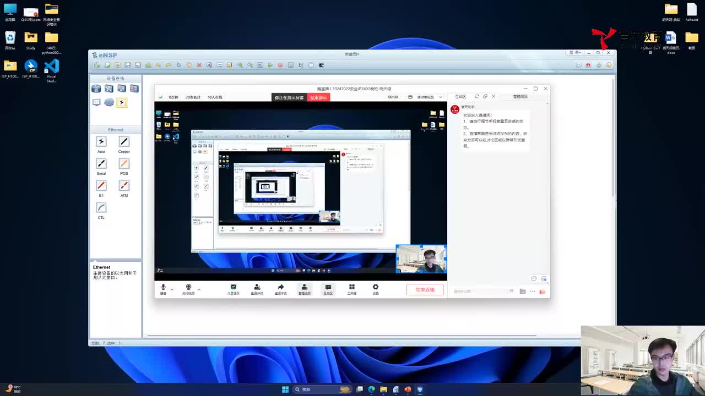The height and width of the screenshot is (396, 705).
Task: Select the pointer cursor tool in eNSP toolbar
Action: tap(179, 65)
